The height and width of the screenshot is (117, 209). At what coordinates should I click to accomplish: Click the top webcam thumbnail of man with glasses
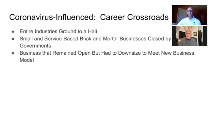[189, 15]
